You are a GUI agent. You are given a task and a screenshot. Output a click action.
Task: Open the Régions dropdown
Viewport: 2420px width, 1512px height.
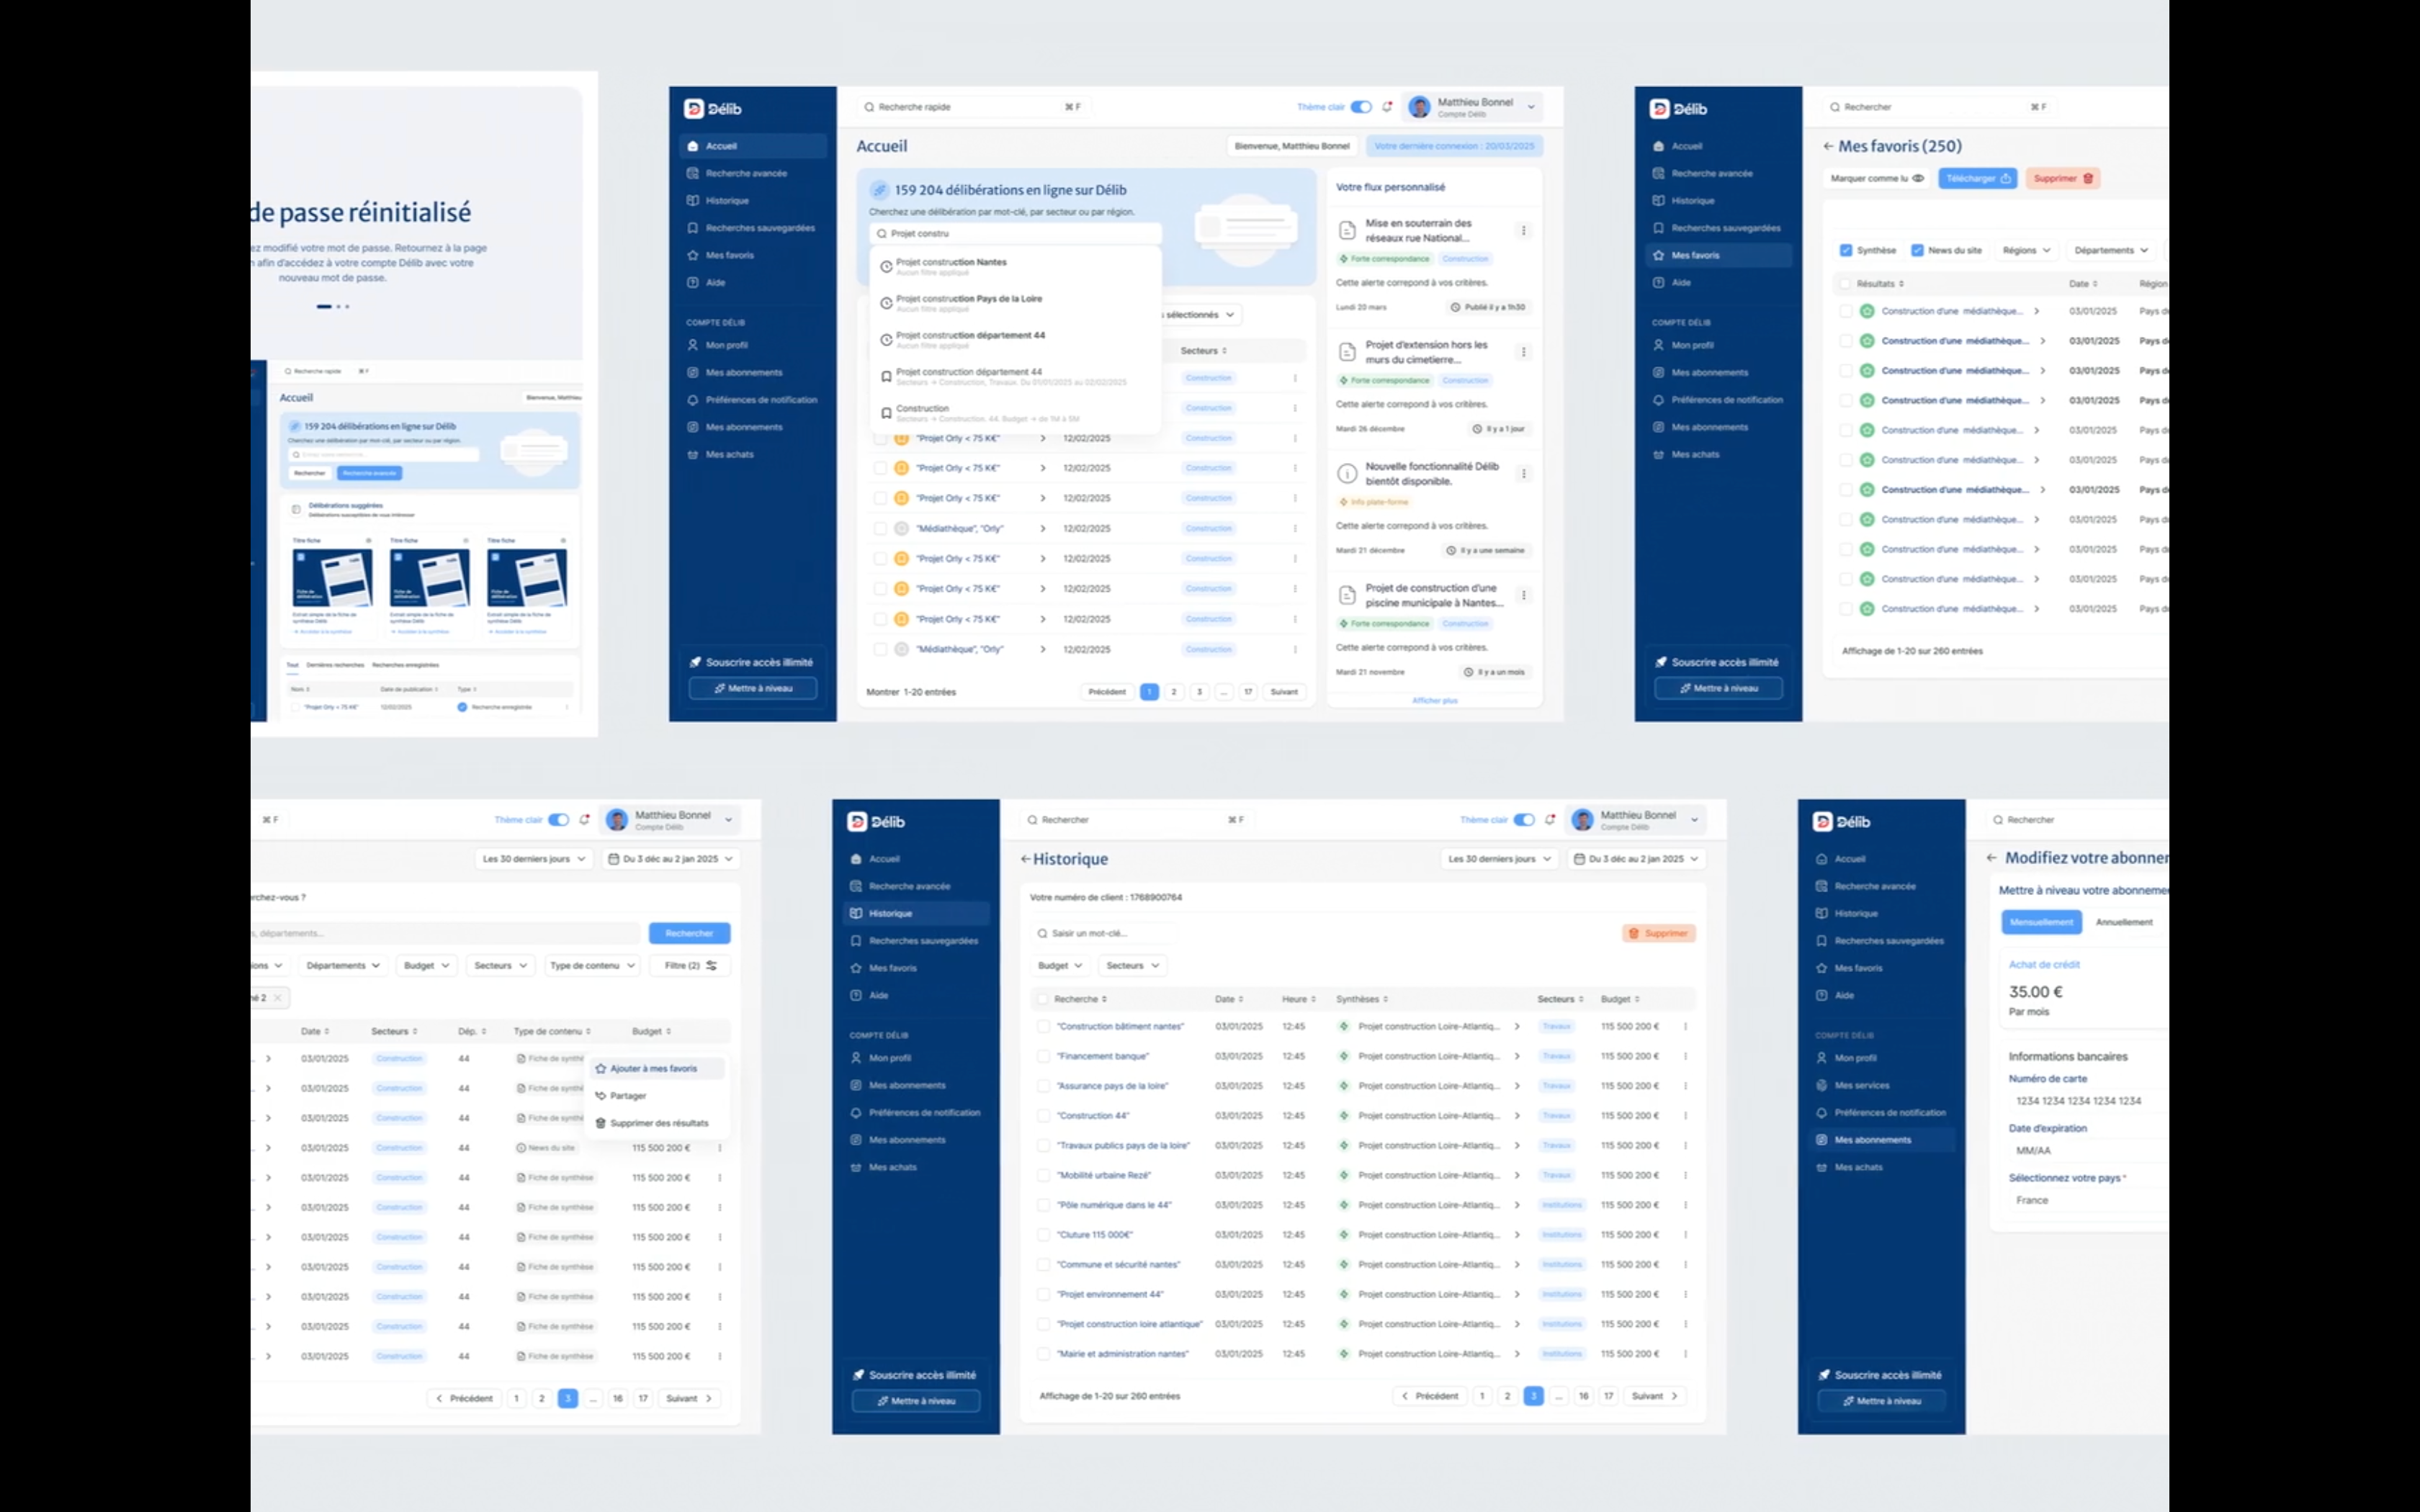point(2027,250)
